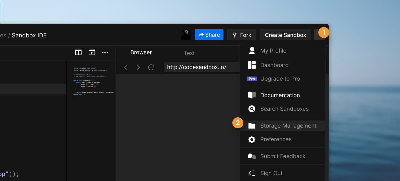Image resolution: width=400 pixels, height=181 pixels.
Task: Open Preferences with the gear icon
Action: (x=252, y=139)
